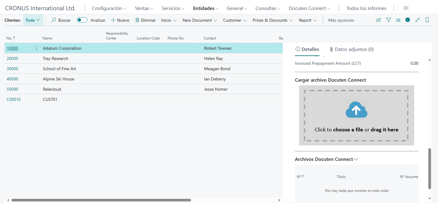Click the Nuevo button
The height and width of the screenshot is (203, 438).
coord(120,20)
